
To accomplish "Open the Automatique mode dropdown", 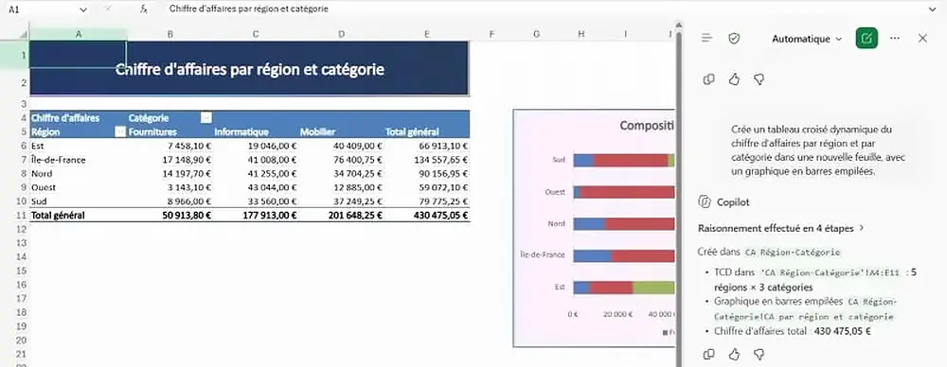I will [807, 39].
